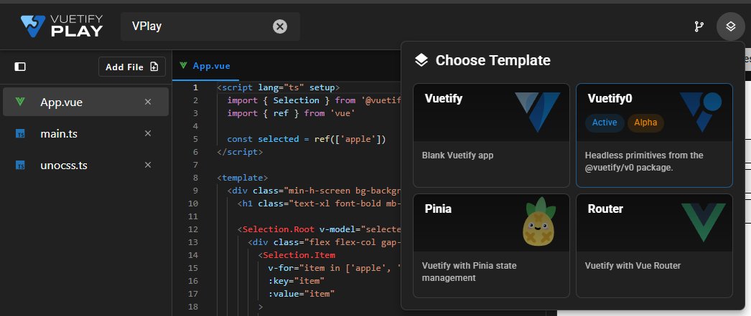Open main.ts in the file list
Screen dimensions: 751x316
(85, 134)
